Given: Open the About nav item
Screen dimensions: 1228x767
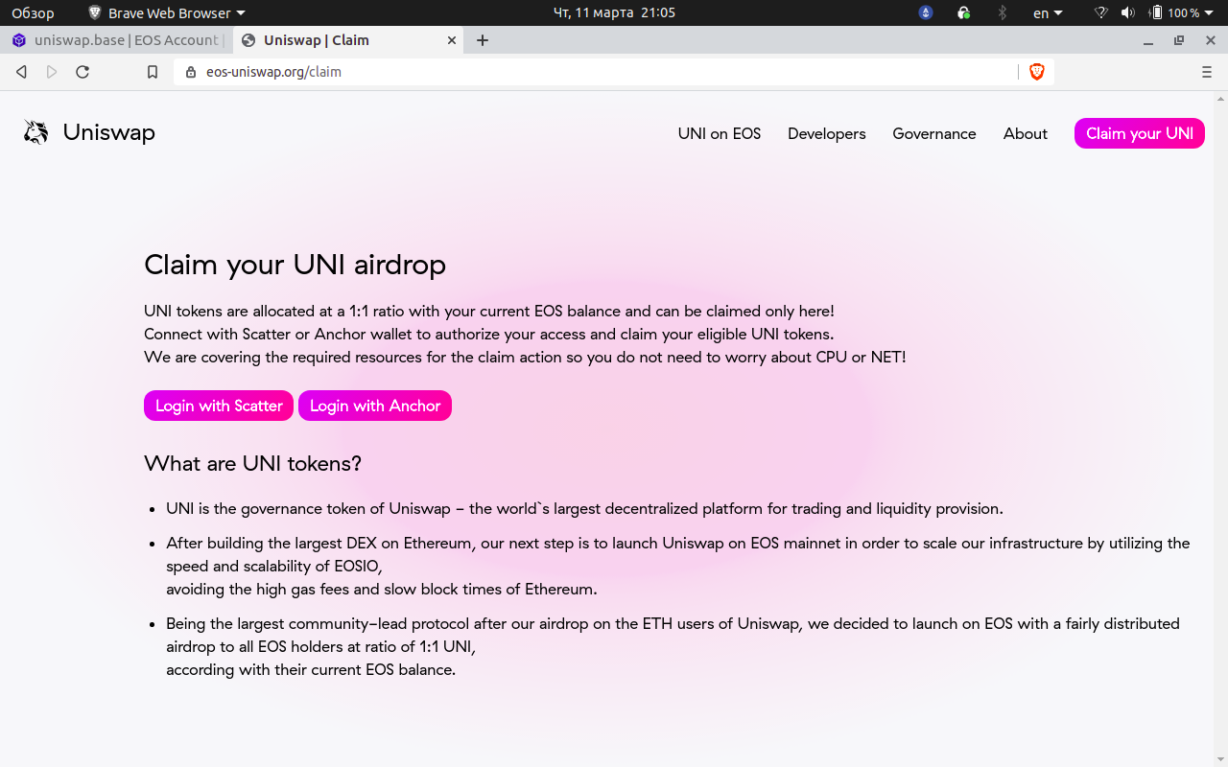Looking at the screenshot, I should click(1026, 133).
